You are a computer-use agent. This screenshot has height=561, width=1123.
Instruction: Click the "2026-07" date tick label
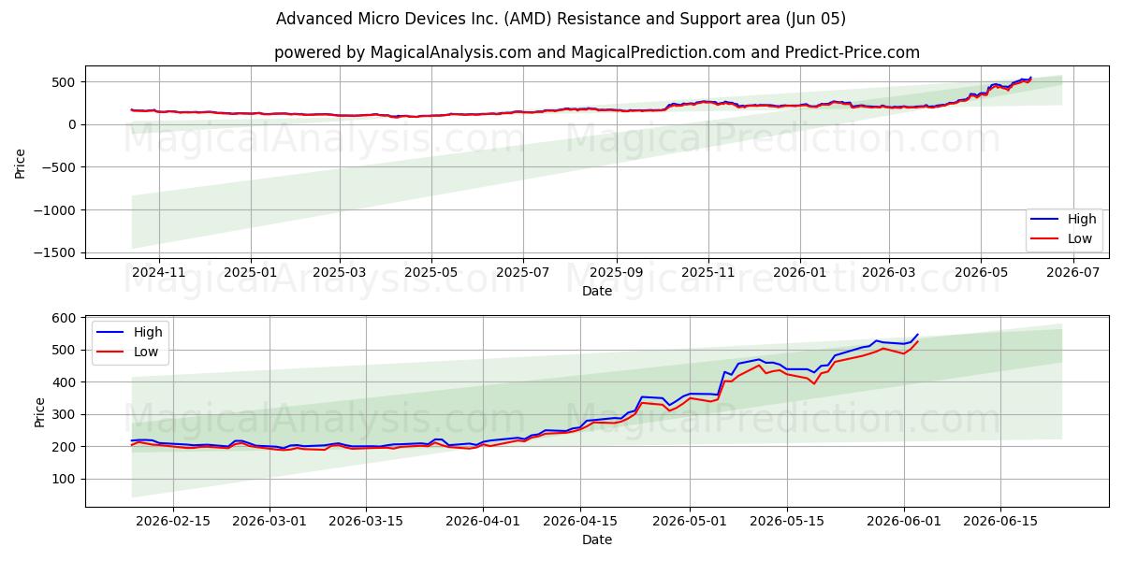coord(1072,272)
